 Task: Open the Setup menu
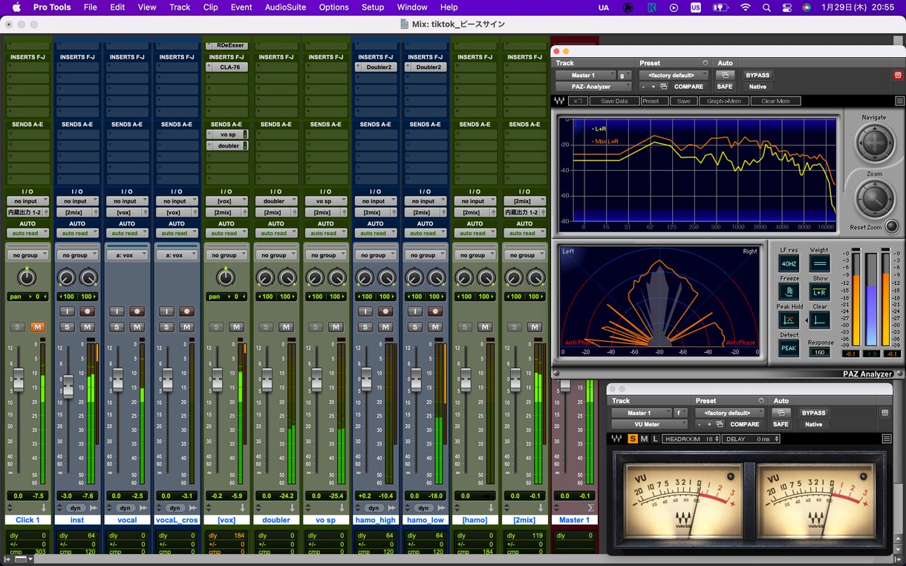click(373, 7)
